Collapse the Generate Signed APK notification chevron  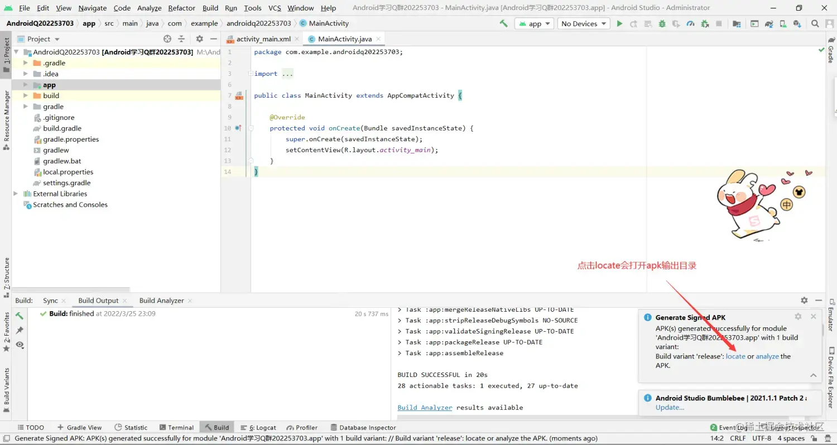click(814, 375)
